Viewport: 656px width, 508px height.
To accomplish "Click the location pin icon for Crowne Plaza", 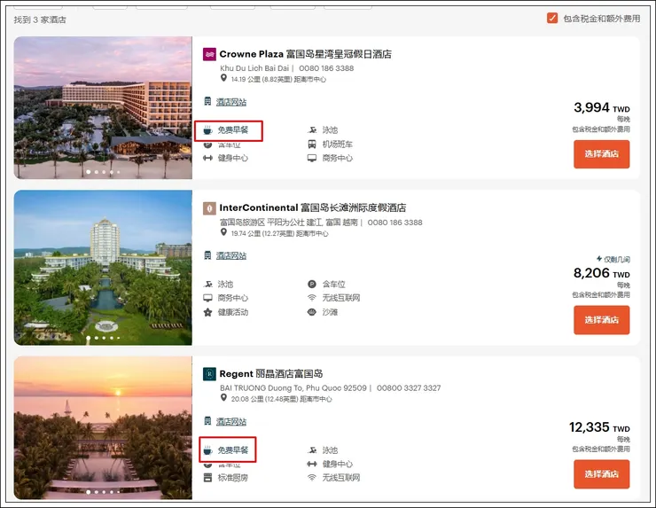I will [223, 78].
